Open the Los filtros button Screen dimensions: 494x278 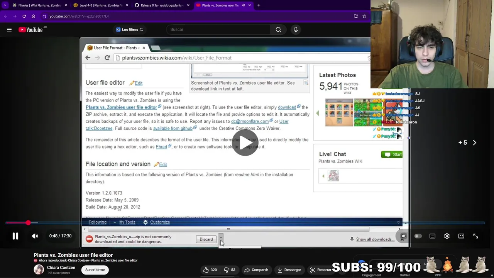coord(130,30)
